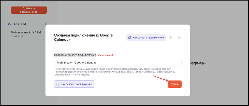Click the Alfa CRM logo icon

click(9, 24)
